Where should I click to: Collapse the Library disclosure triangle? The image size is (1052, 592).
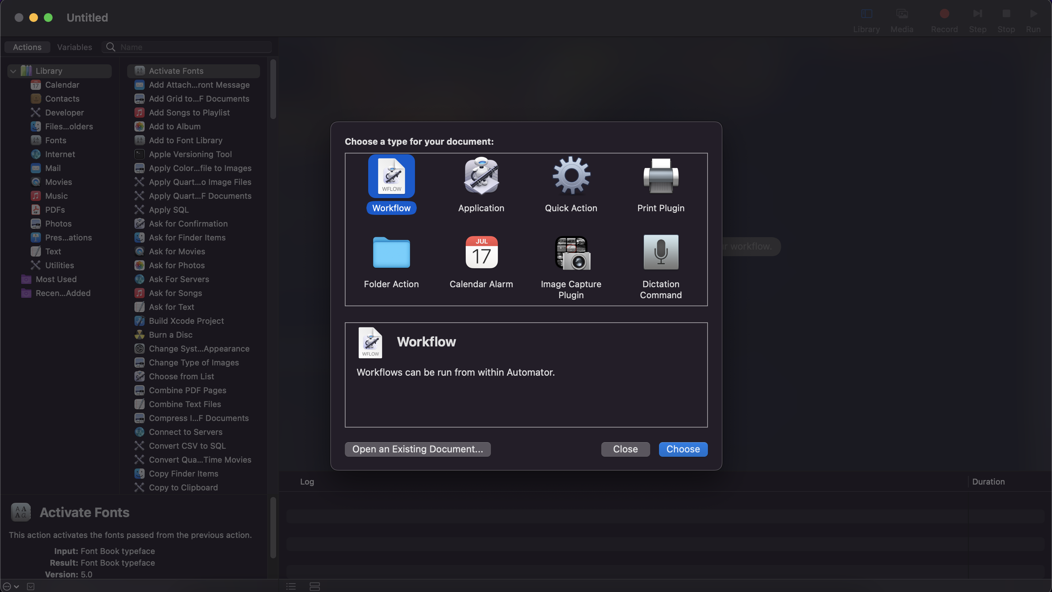pos(13,71)
